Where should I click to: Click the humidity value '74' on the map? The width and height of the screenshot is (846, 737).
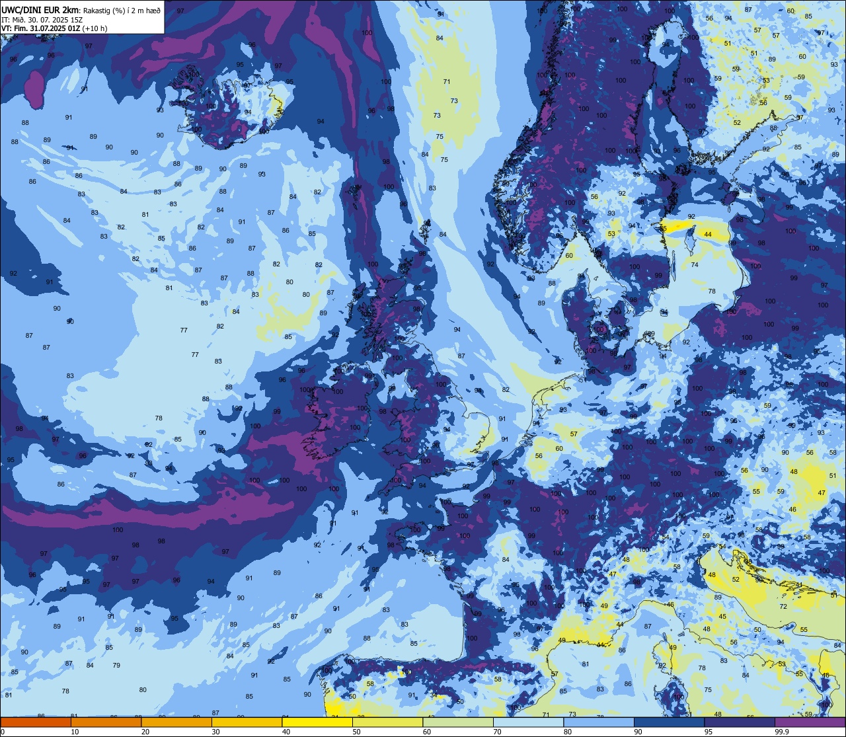(695, 265)
